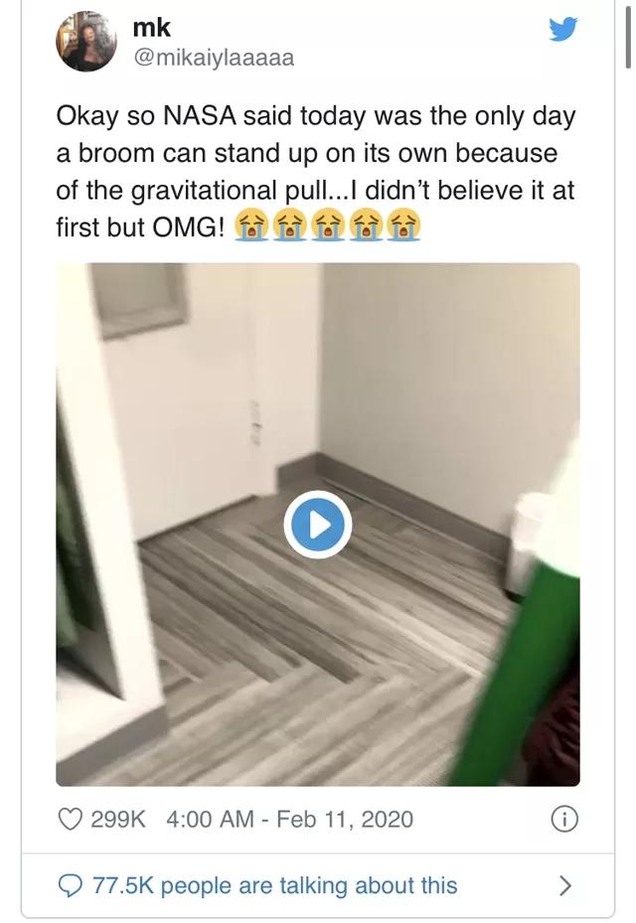Open the tweet info circle icon
This screenshot has width=636, height=923.
tap(564, 820)
